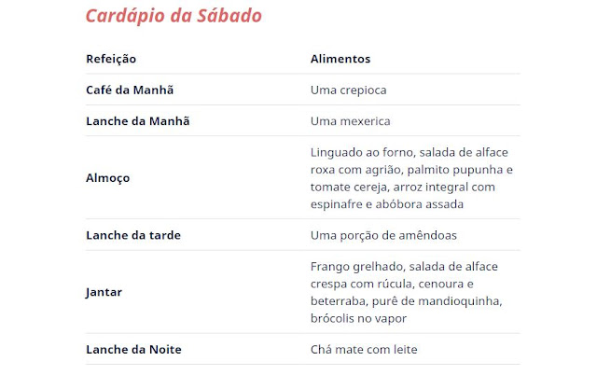597x375 pixels.
Task: Select the Lanche da tarde label
Action: [133, 235]
